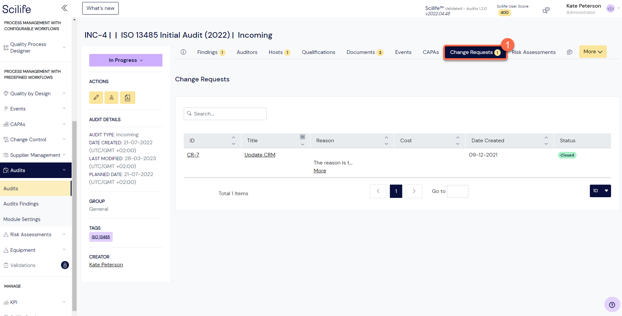Open the Update CRM title link

pyautogui.click(x=260, y=155)
